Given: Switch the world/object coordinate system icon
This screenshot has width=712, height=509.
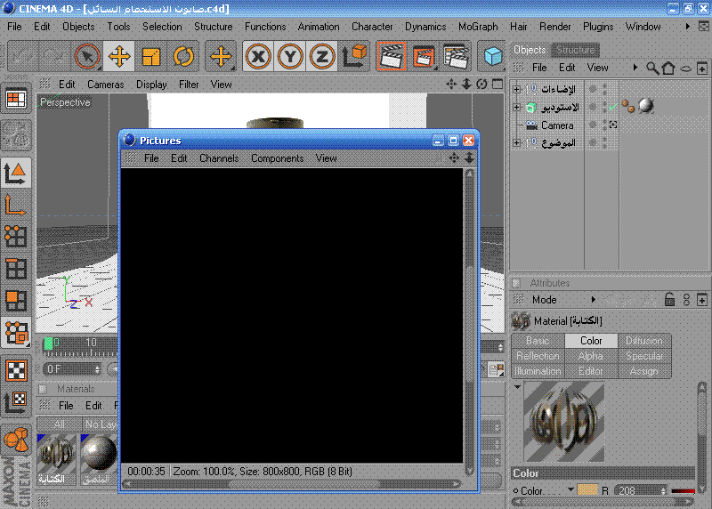Looking at the screenshot, I should point(354,57).
